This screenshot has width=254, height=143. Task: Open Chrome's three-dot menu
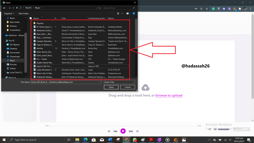[x=250, y=9]
